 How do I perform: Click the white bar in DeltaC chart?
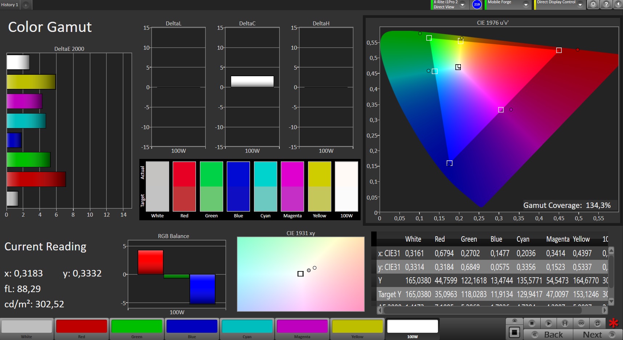click(x=252, y=81)
